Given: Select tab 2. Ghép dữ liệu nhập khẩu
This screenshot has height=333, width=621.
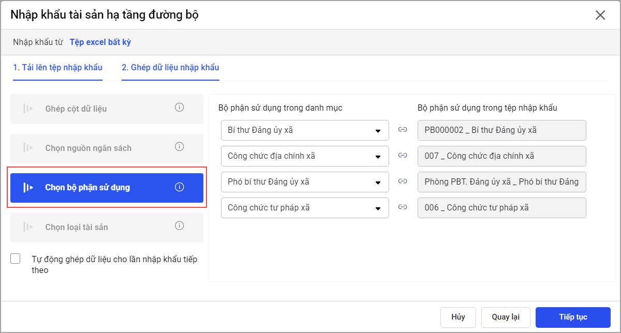Looking at the screenshot, I should pyautogui.click(x=170, y=68).
